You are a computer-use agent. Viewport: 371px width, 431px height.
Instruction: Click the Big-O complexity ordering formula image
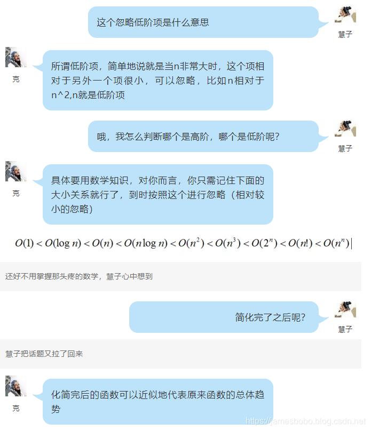coord(184,243)
